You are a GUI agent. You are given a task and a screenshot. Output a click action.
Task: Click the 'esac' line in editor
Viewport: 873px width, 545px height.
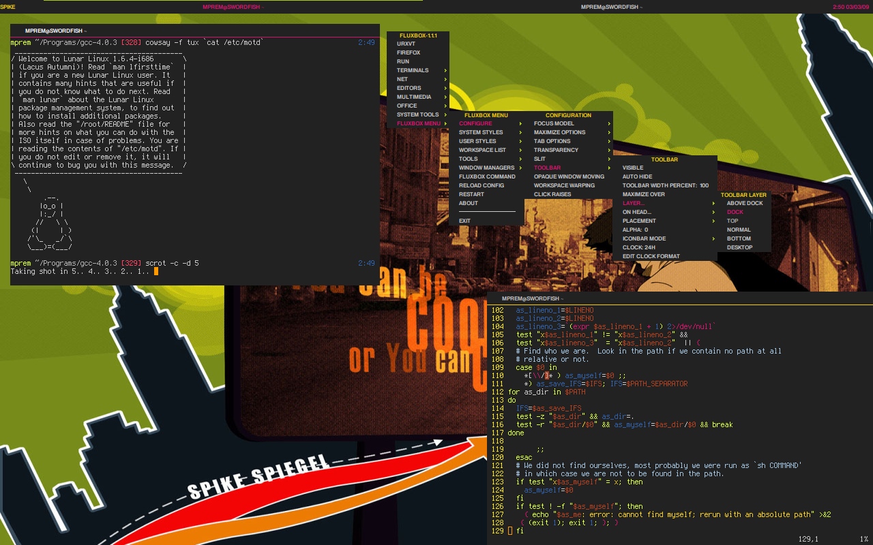(x=524, y=457)
